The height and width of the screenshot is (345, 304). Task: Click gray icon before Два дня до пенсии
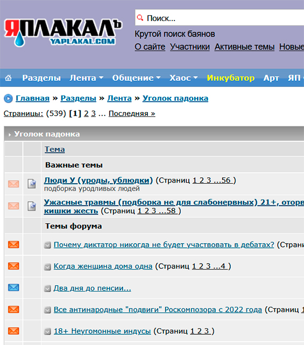point(47,288)
